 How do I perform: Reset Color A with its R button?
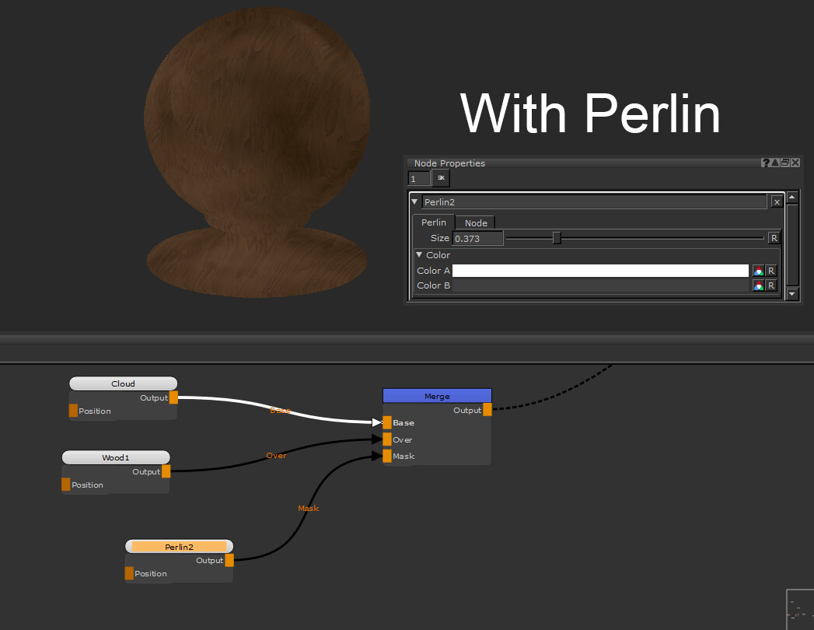770,271
